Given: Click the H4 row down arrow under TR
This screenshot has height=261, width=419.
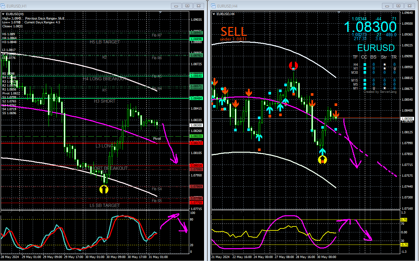Looking at the screenshot, I should pos(395,65).
